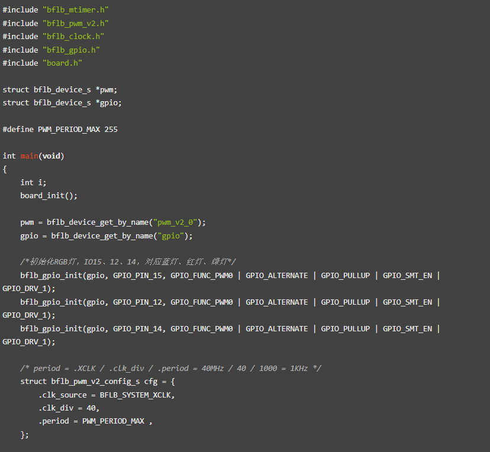Click the "bflb_gpio.h" include string
This screenshot has width=490, height=452.
pos(70,50)
